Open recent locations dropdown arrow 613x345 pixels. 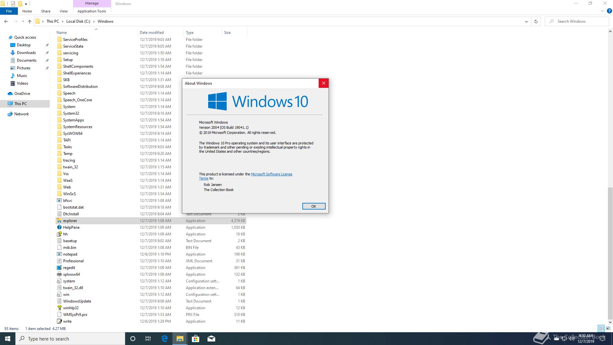[x=23, y=21]
